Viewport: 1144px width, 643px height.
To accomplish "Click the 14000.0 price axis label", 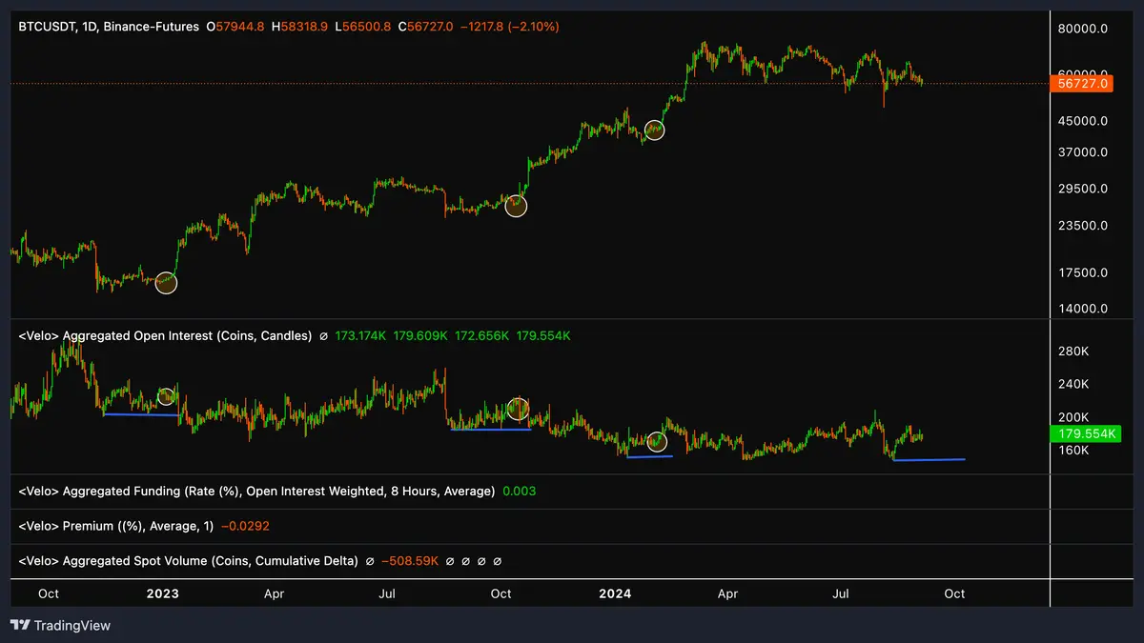I will (1083, 309).
